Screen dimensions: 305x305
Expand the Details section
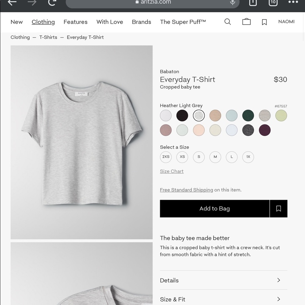(x=224, y=280)
